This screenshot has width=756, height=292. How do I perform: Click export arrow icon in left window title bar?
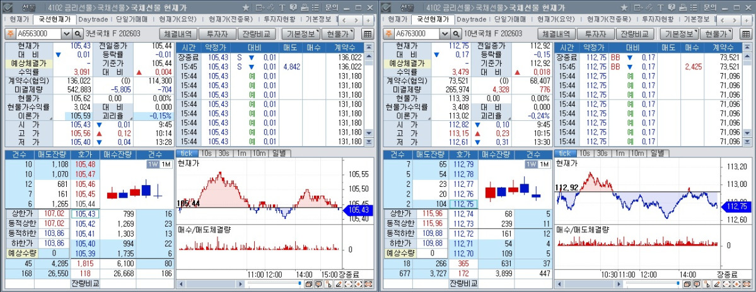pos(260,8)
